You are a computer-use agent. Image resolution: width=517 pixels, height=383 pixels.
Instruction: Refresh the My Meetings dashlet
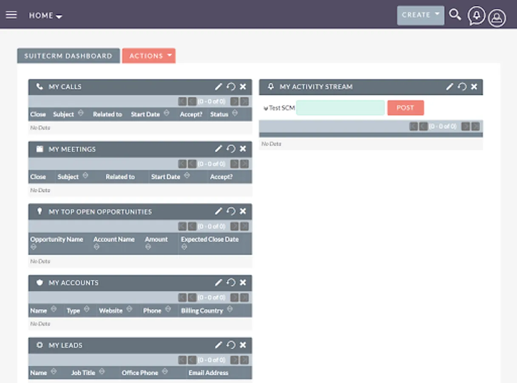click(x=231, y=149)
